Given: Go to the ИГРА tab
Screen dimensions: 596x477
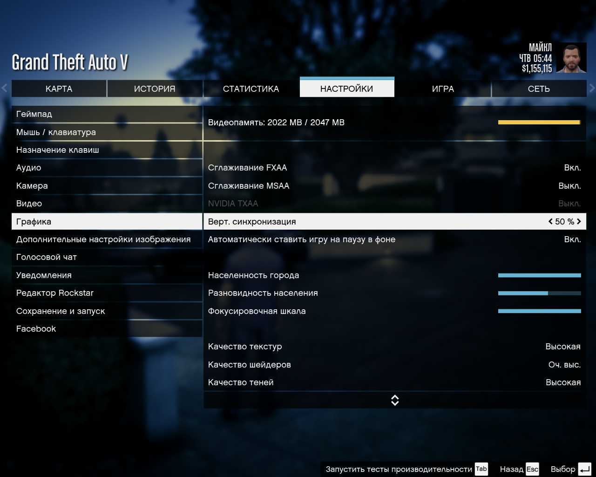Looking at the screenshot, I should [x=443, y=89].
